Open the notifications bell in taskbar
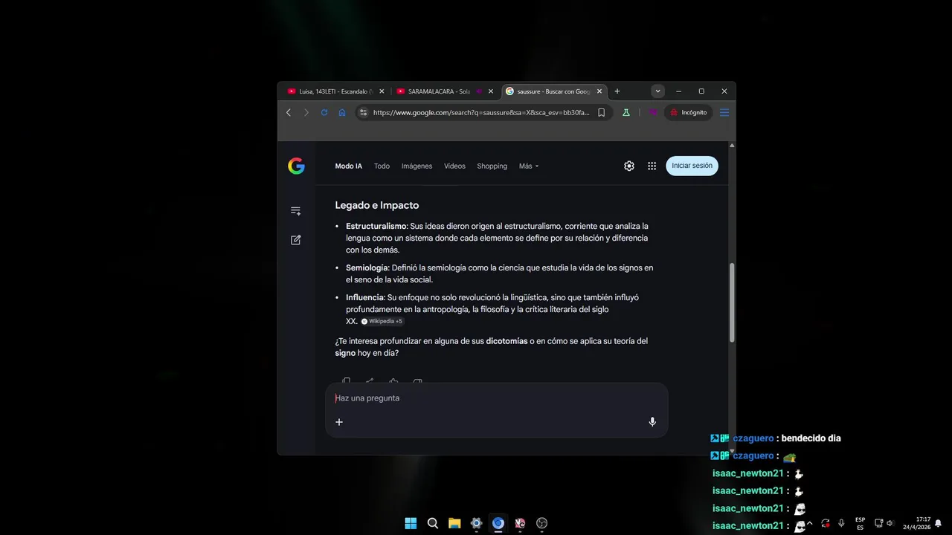The image size is (952, 535). coord(939,523)
